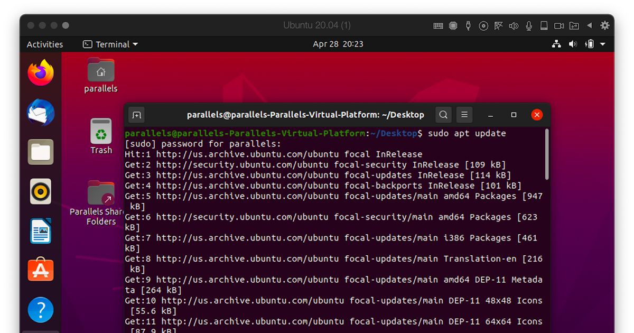Adjust the system volume control

click(573, 44)
